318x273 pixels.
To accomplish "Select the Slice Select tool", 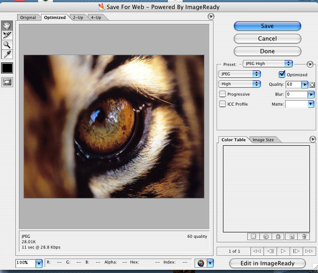I will [7, 35].
